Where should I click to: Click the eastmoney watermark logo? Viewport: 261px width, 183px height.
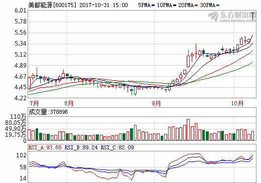point(232,17)
